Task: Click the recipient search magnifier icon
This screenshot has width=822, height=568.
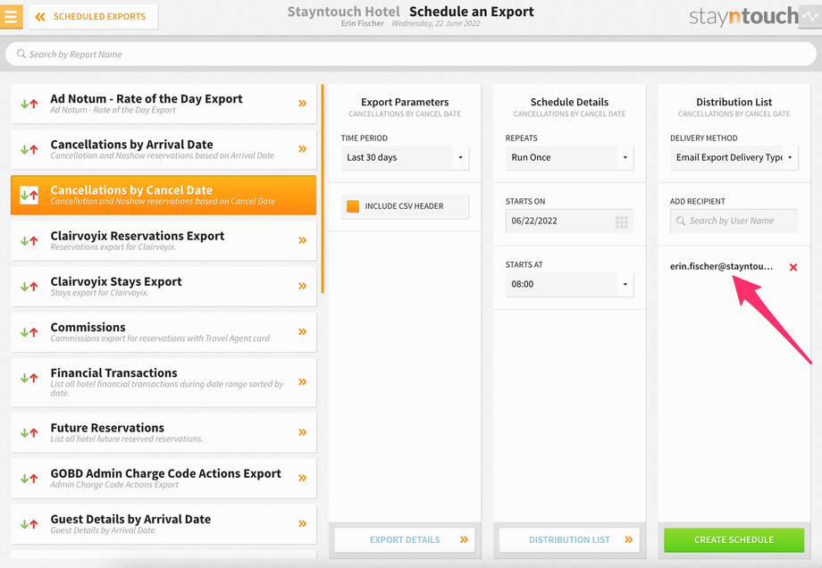Action: click(681, 221)
